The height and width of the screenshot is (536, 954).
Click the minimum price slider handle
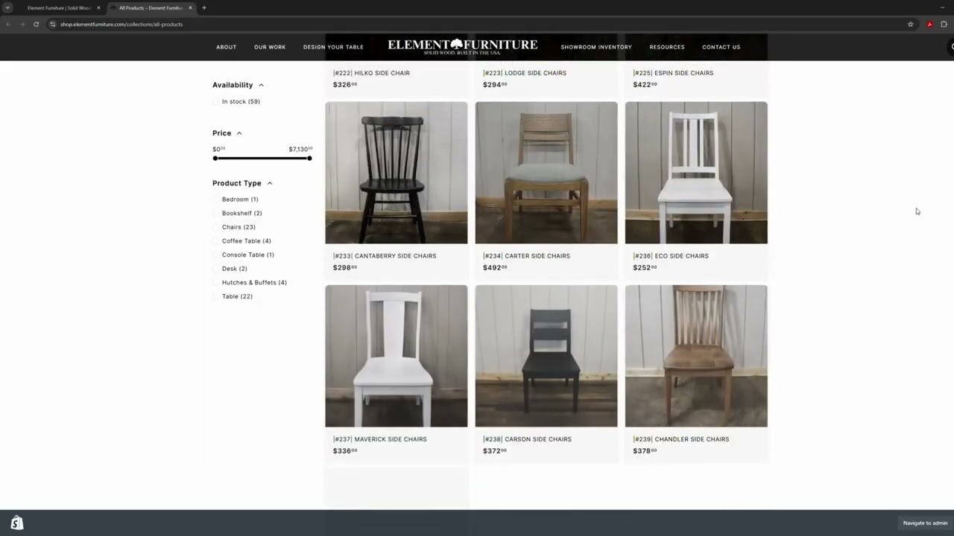(x=215, y=158)
